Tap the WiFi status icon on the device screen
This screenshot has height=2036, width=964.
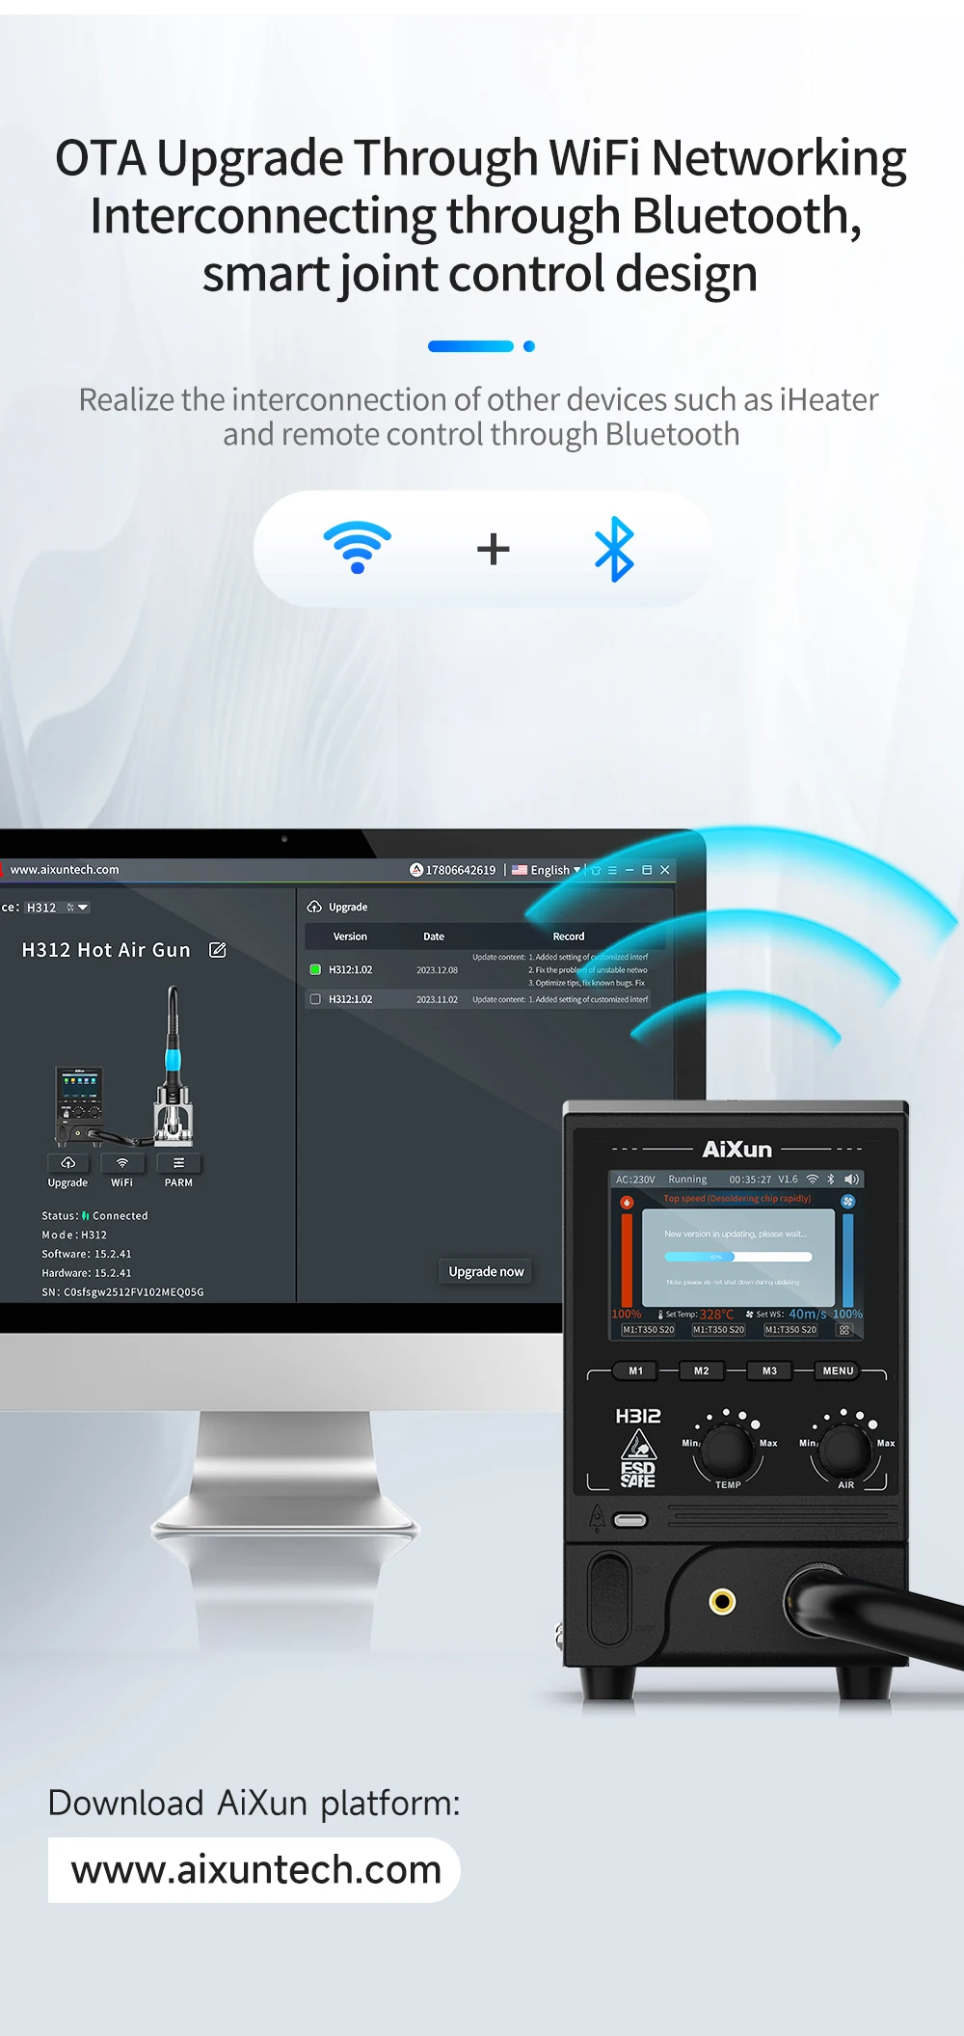[x=812, y=1180]
